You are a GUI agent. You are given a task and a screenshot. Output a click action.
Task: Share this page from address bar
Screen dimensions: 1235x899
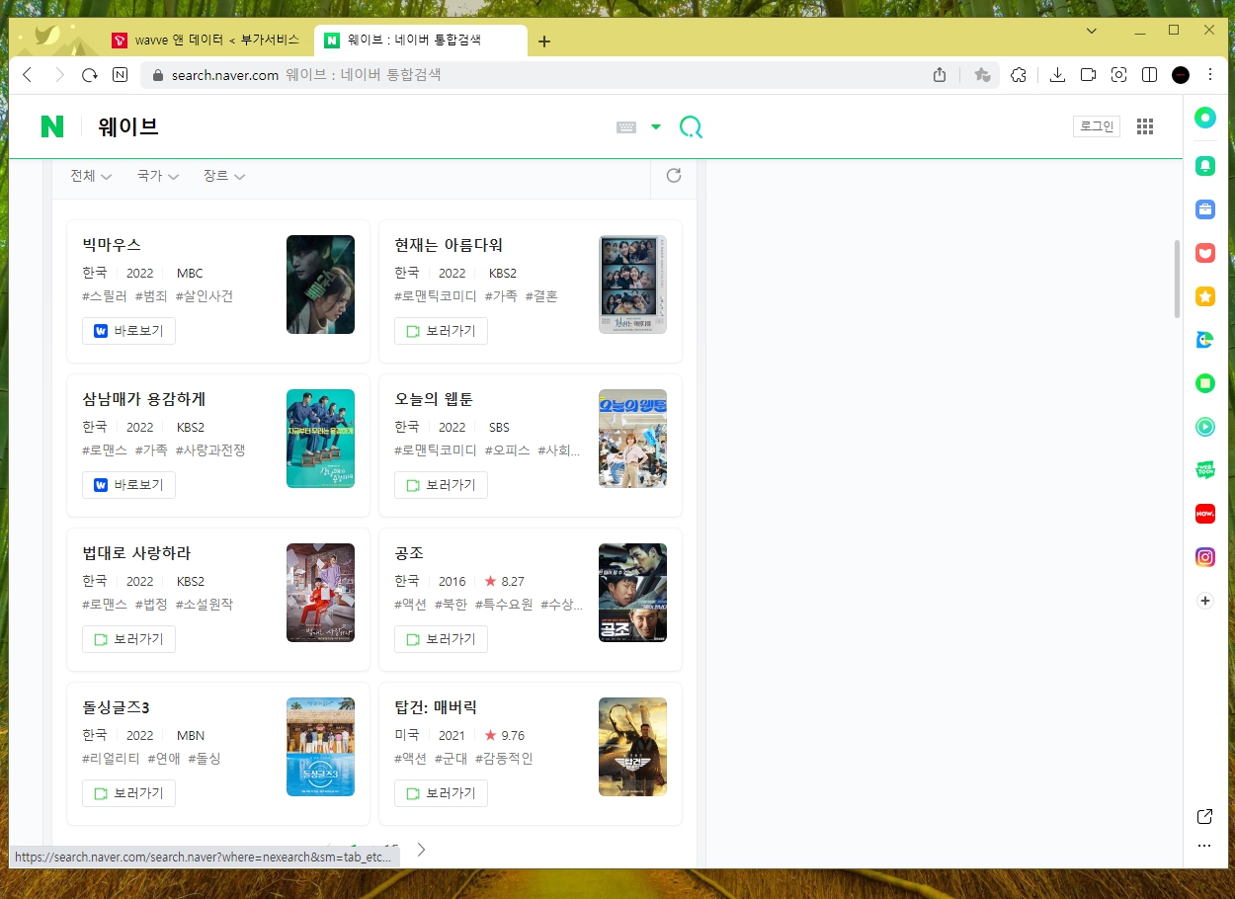(940, 75)
